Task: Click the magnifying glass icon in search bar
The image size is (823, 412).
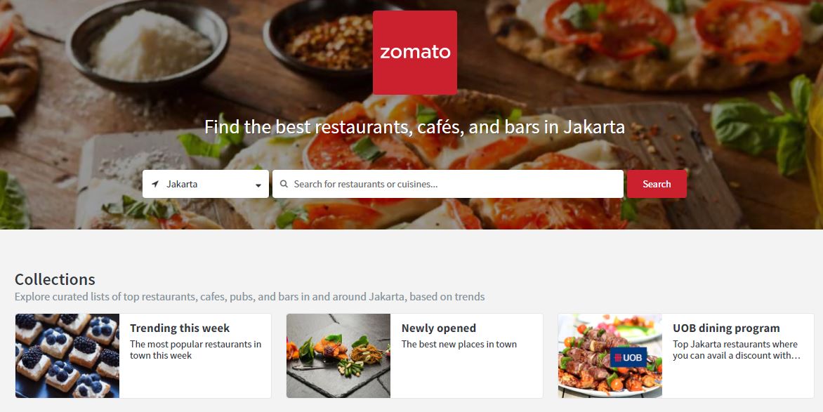Action: [284, 184]
